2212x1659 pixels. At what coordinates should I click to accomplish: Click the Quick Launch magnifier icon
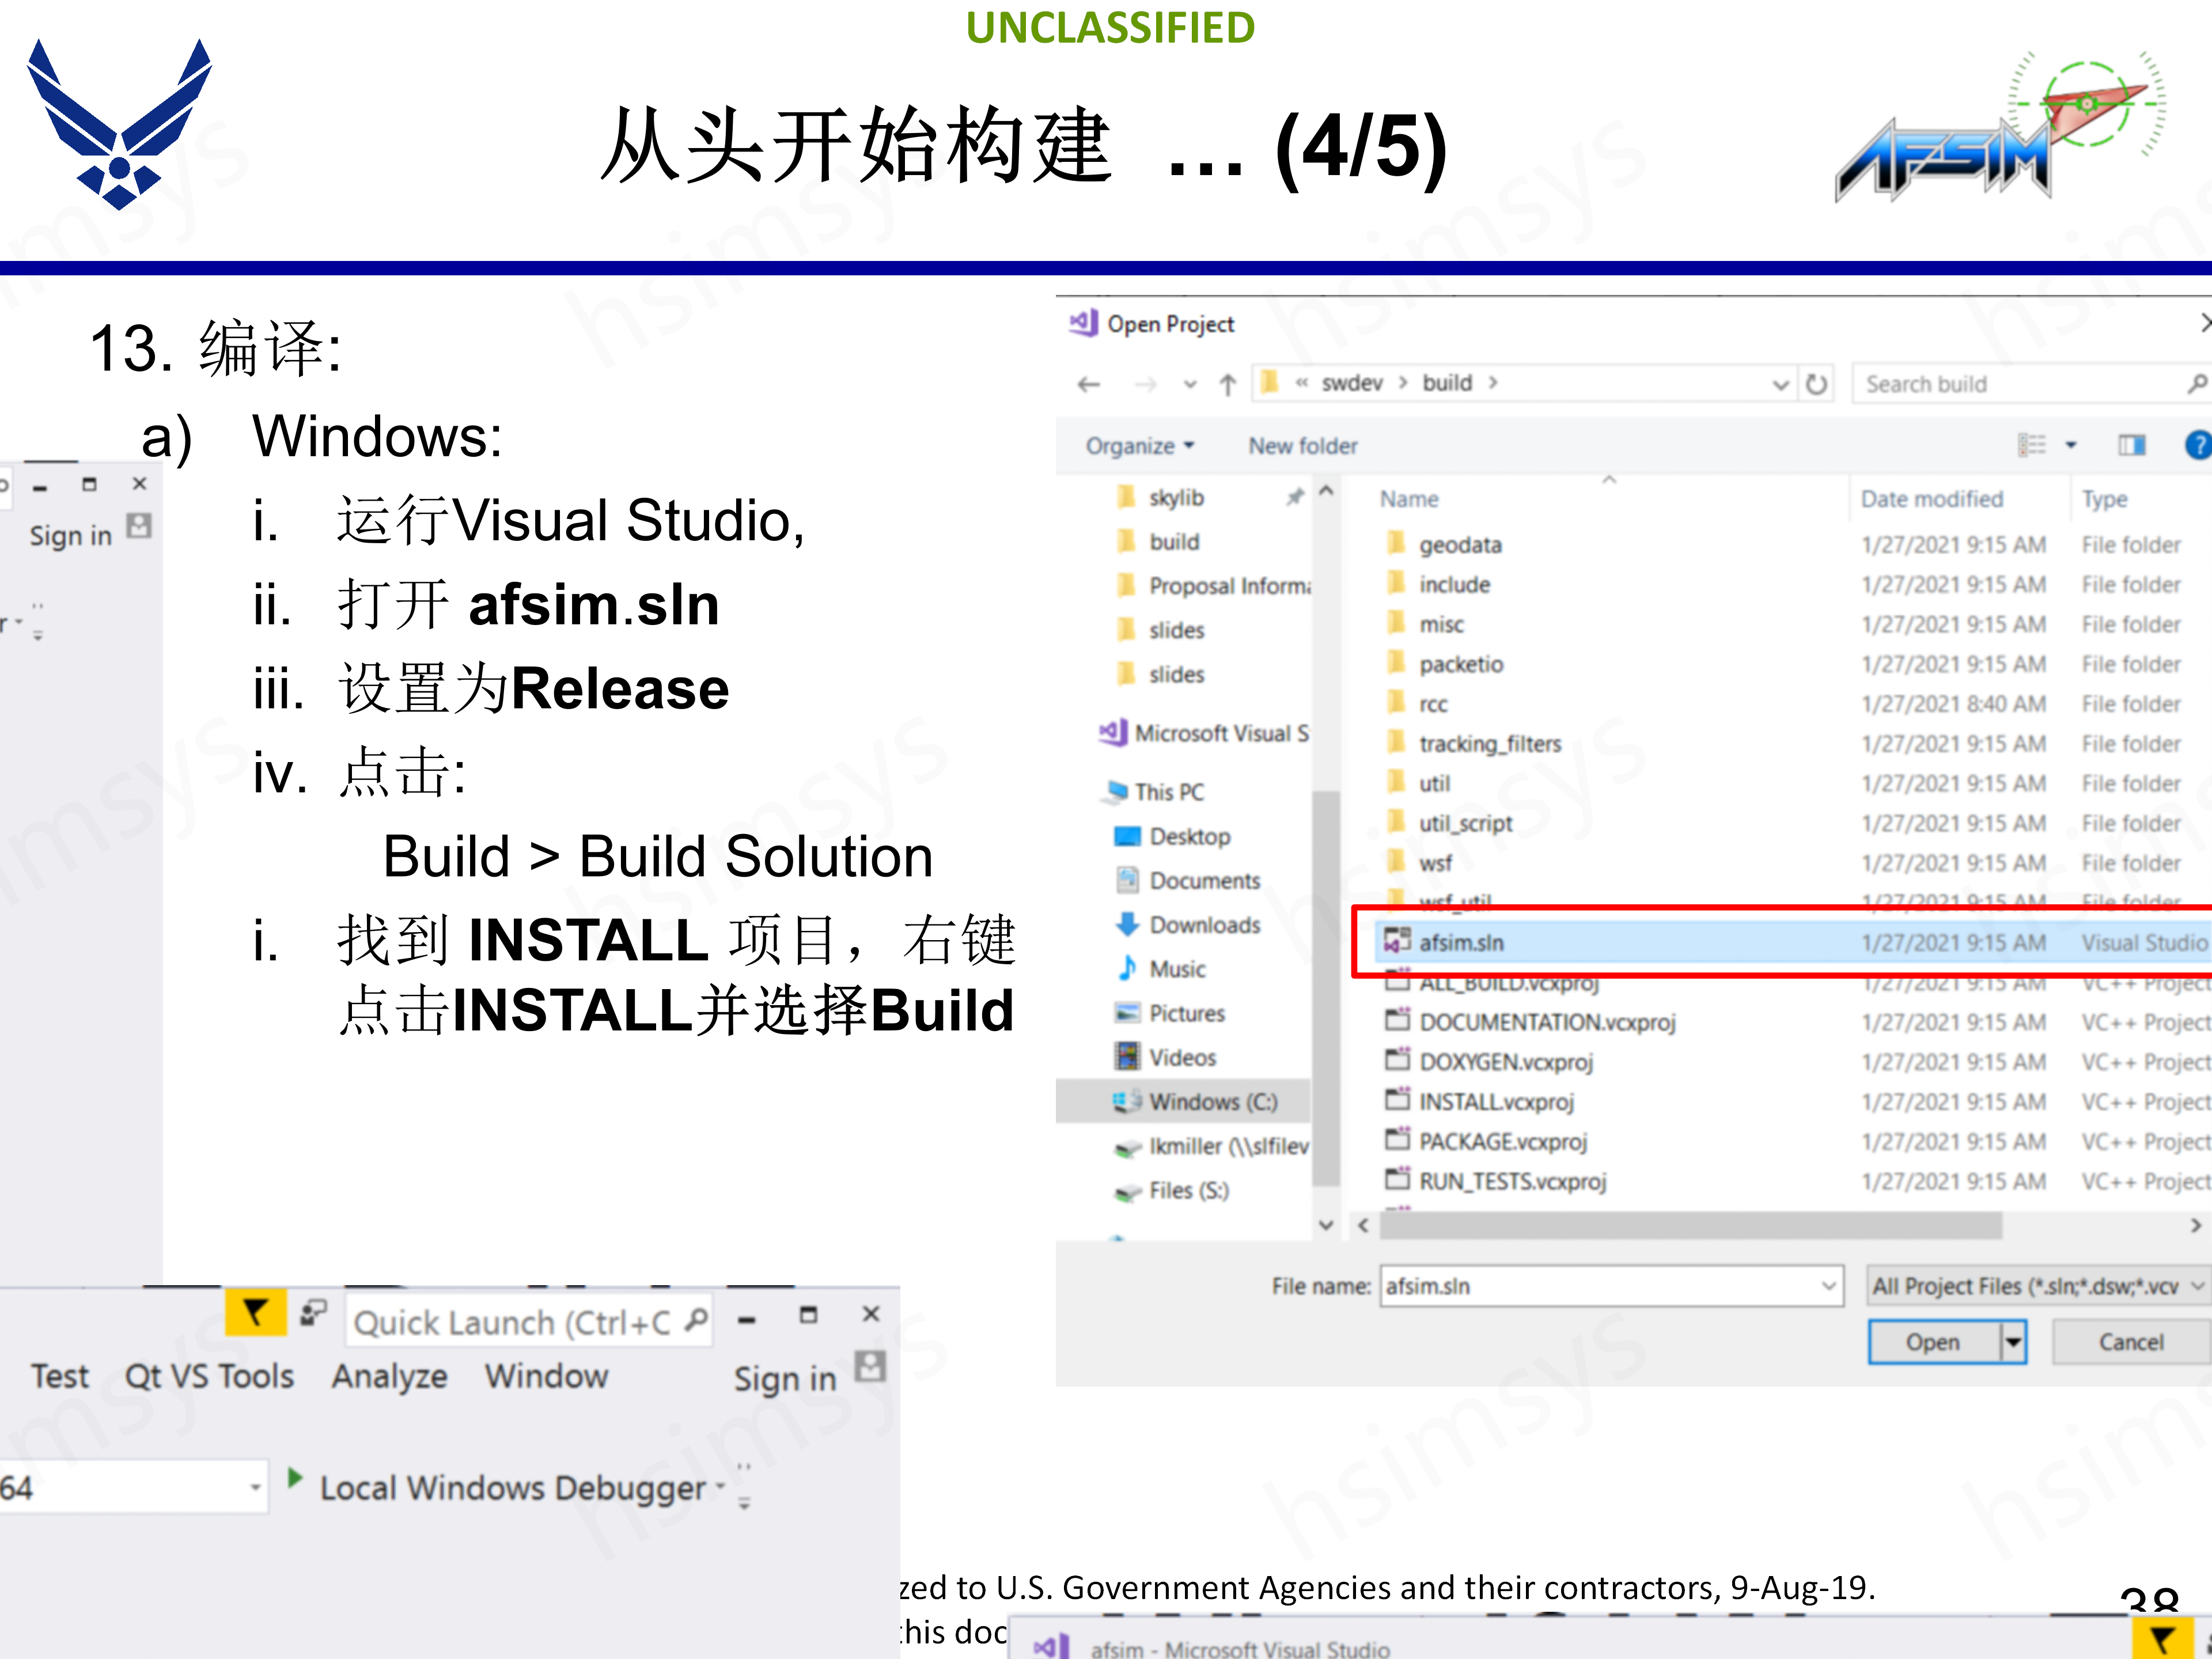[697, 1320]
